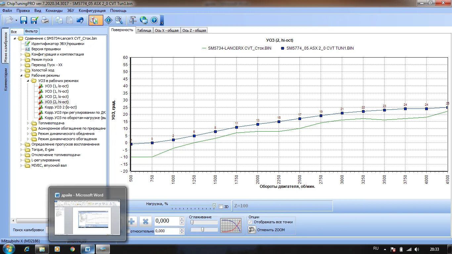Collapse the УОЗ в рабочих режимах folder
Screen dimensions: 452x254
(x=28, y=81)
